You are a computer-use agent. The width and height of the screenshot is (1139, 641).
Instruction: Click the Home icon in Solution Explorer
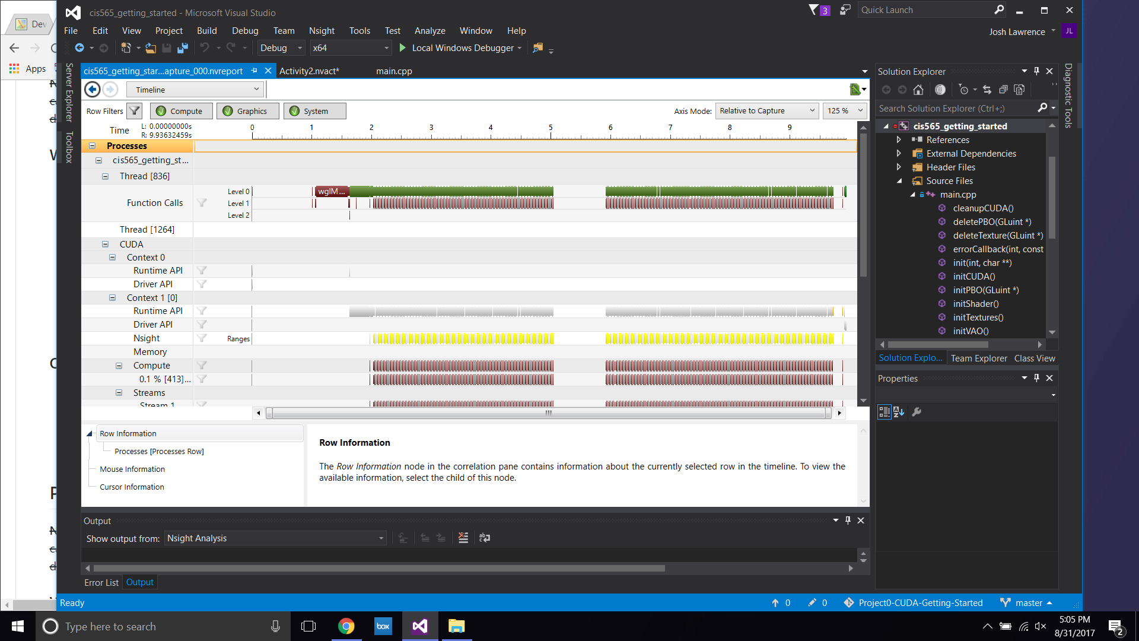point(918,90)
